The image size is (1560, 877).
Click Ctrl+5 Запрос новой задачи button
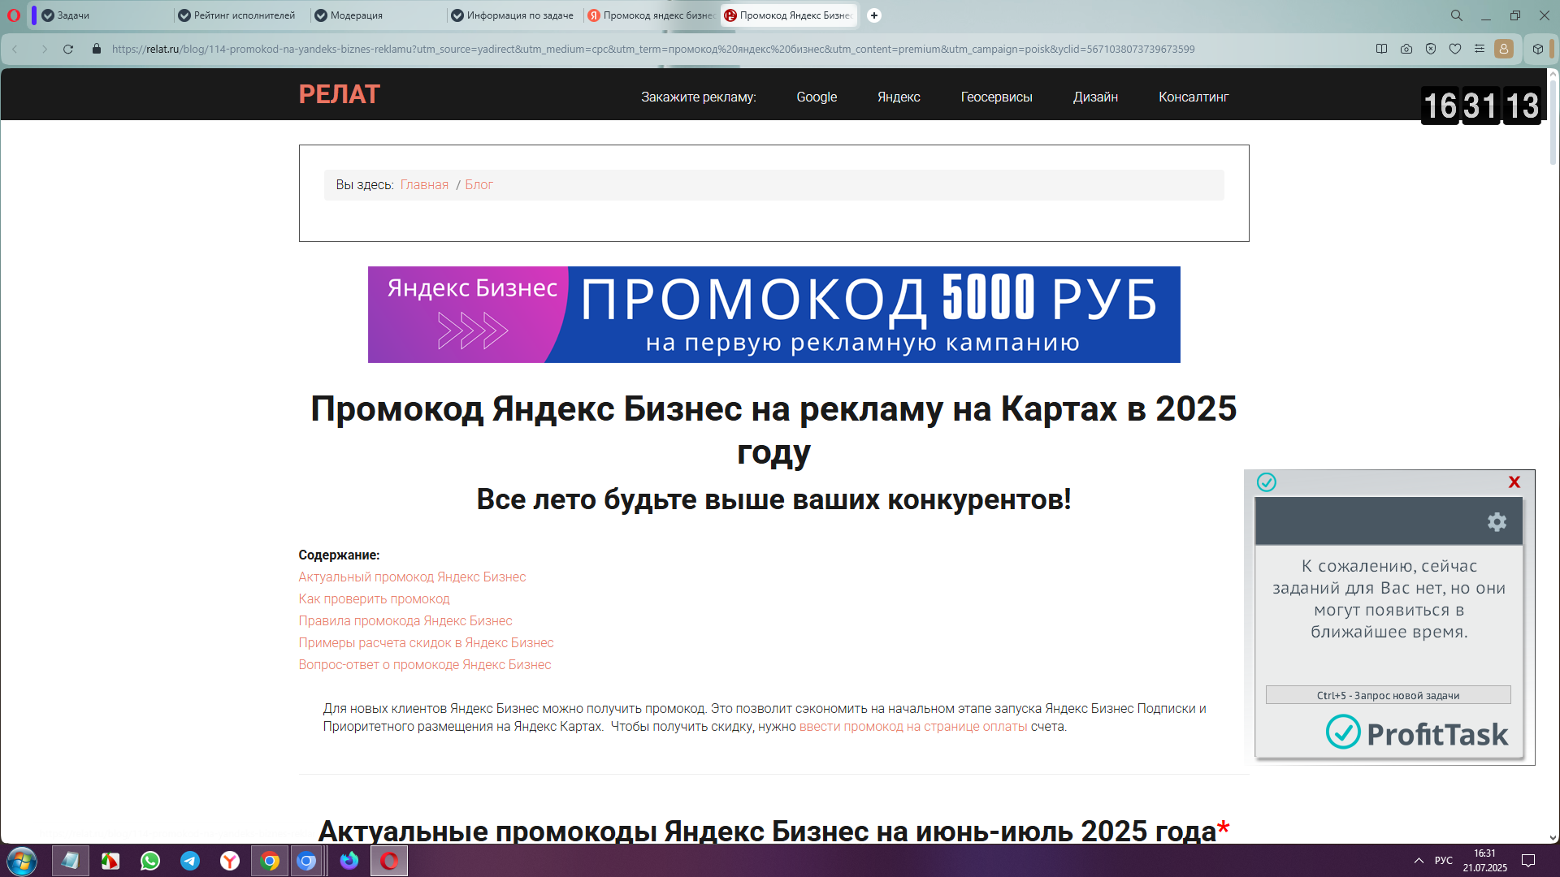coord(1388,695)
